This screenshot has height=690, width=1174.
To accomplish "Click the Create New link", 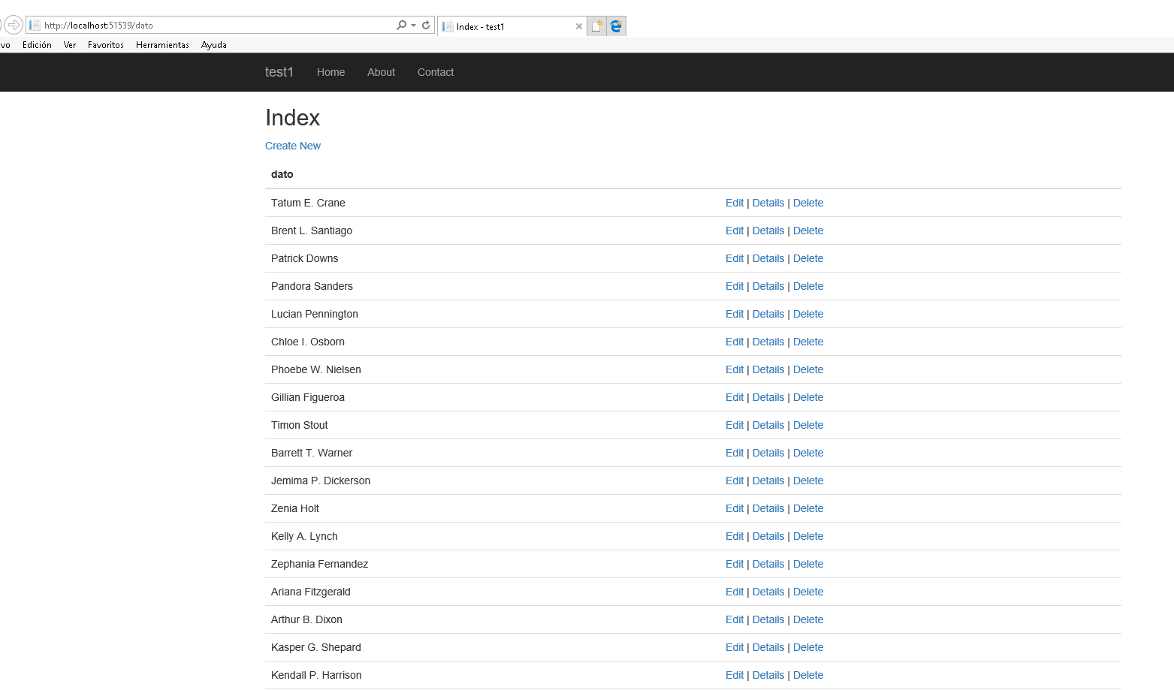I will 292,146.
